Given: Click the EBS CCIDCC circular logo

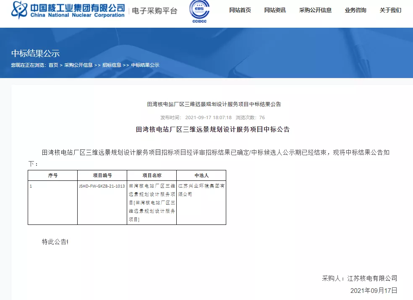Looking at the screenshot, I should [x=199, y=11].
